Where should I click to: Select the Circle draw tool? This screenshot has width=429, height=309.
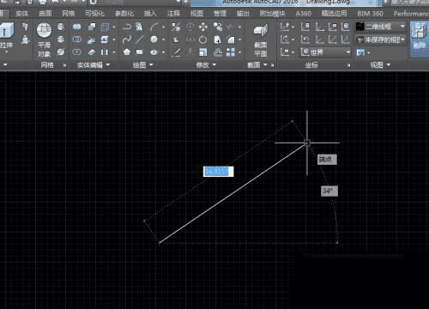pos(154,39)
